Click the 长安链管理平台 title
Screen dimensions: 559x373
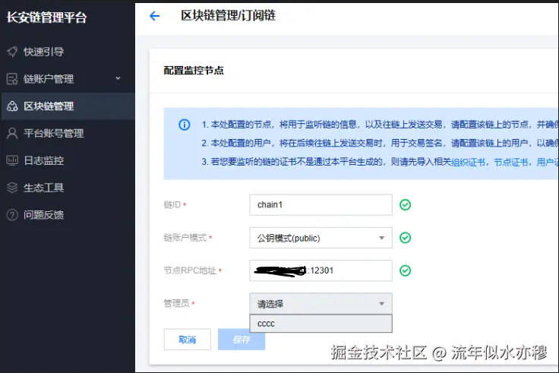point(46,17)
